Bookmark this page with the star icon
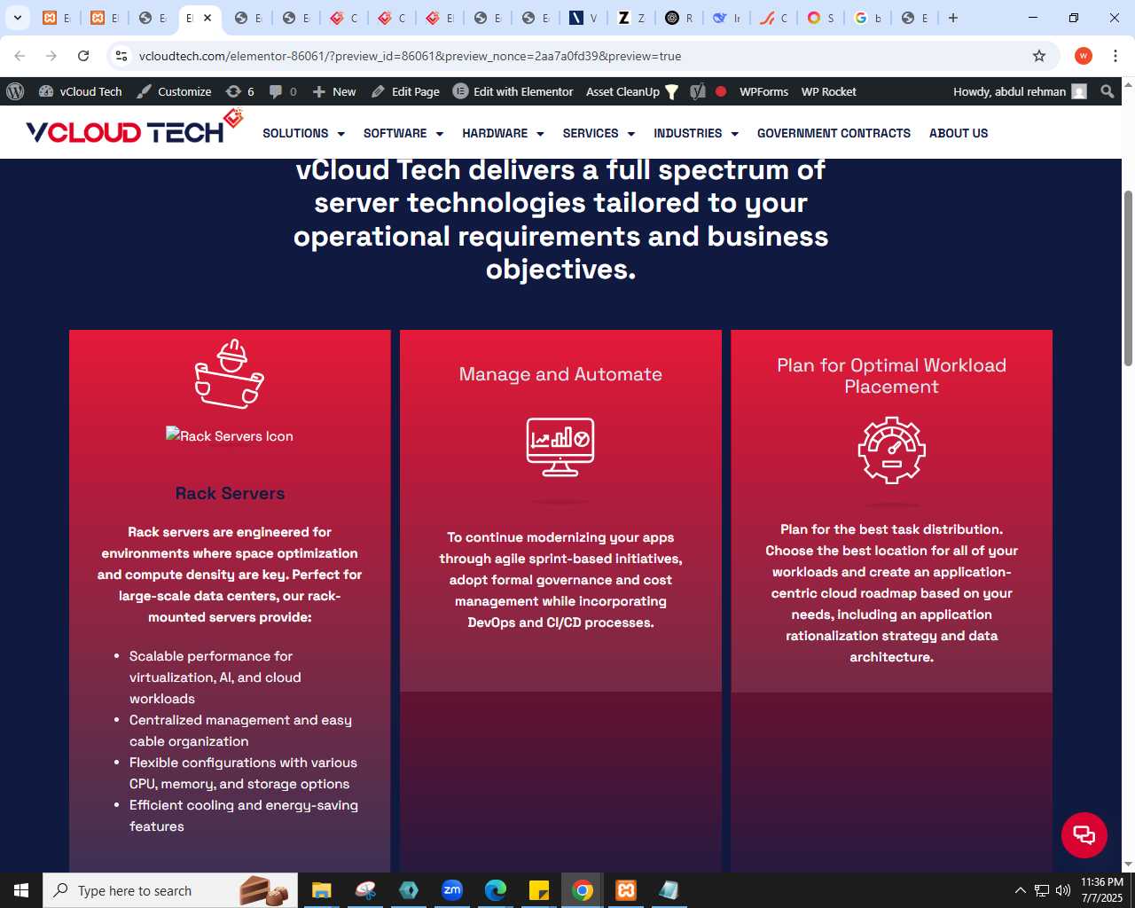This screenshot has height=908, width=1135. (1039, 56)
